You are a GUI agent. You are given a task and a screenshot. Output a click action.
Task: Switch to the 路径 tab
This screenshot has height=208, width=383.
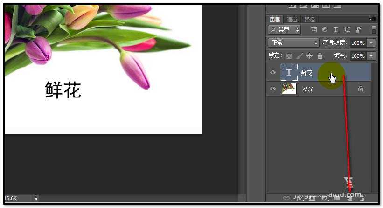click(309, 20)
